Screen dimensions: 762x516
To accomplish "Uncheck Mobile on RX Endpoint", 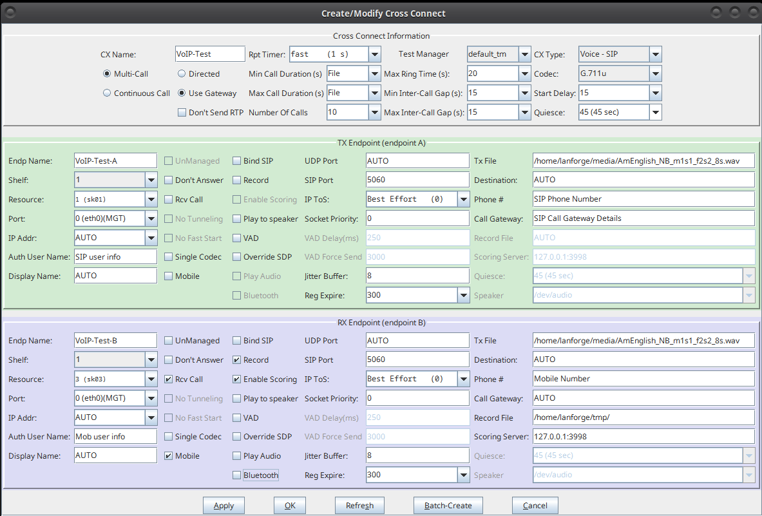I will click(169, 456).
